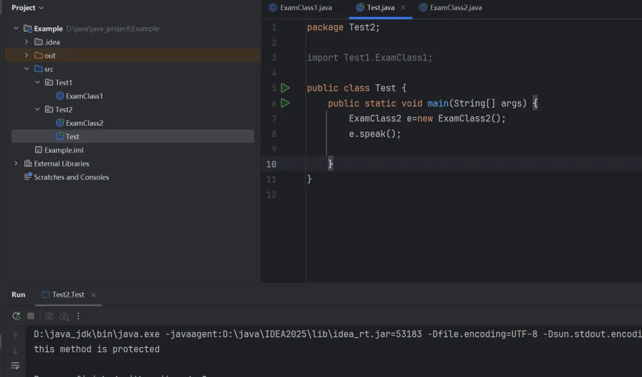Select the Example.iml file
642x377 pixels.
(64, 150)
